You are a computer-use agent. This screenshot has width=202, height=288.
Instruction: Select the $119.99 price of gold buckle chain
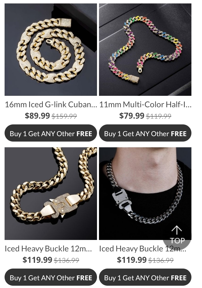pos(37,260)
